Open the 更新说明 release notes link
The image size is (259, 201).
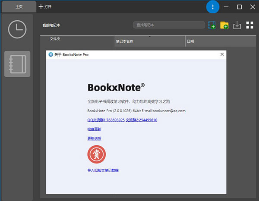[94, 138]
